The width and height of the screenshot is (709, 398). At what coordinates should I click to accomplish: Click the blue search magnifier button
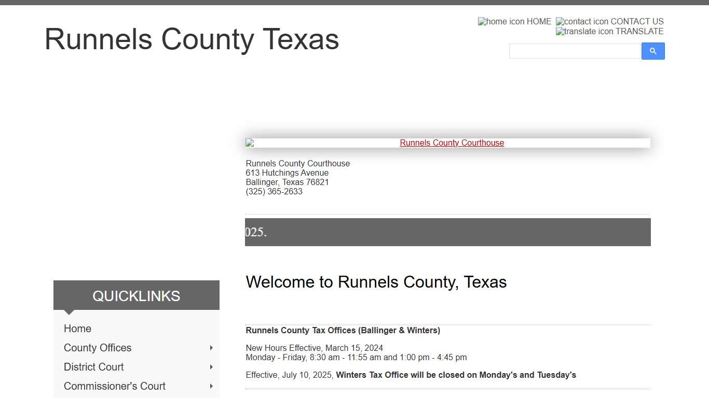click(652, 51)
